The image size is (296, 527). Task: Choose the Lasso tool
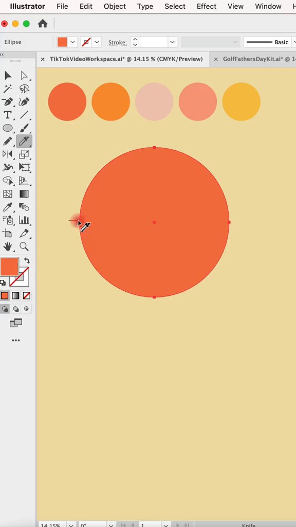[x=24, y=89]
